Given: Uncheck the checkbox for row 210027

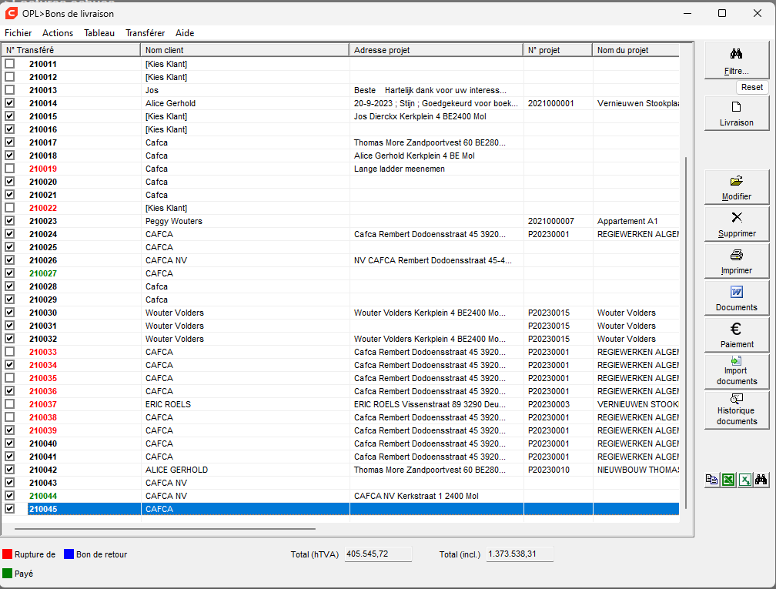Looking at the screenshot, I should 10,273.
